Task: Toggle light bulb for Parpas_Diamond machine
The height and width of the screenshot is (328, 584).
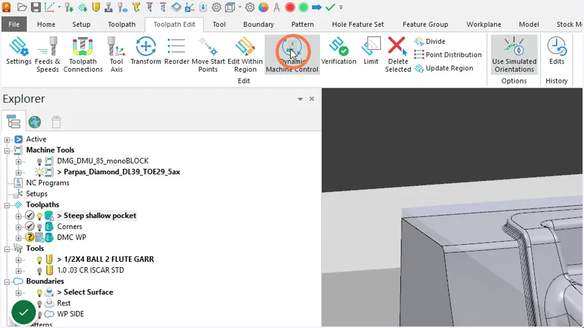Action: tap(39, 172)
